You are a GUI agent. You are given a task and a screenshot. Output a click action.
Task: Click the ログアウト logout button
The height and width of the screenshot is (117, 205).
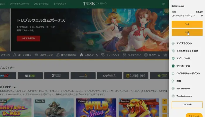[x=187, y=104]
